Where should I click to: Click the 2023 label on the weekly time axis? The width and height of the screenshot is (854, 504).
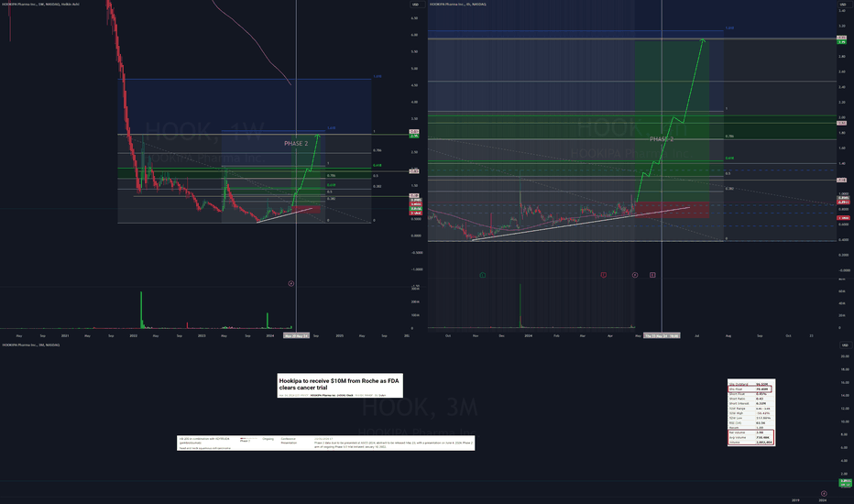click(202, 335)
